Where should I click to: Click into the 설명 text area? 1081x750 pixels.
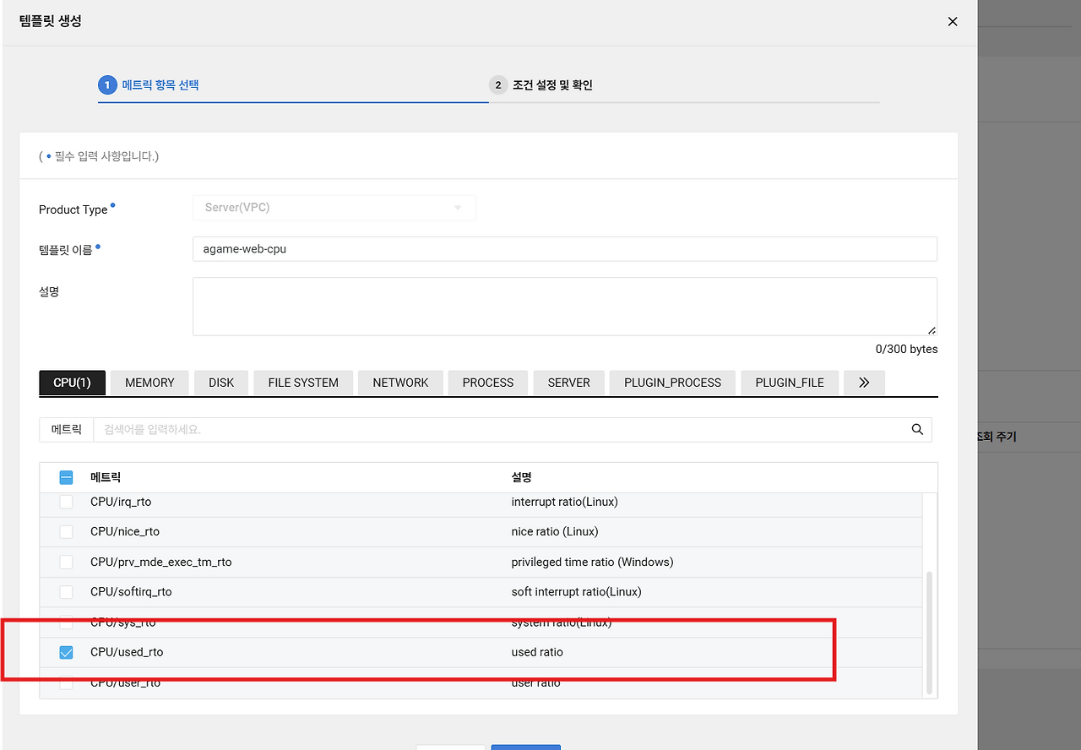point(564,306)
